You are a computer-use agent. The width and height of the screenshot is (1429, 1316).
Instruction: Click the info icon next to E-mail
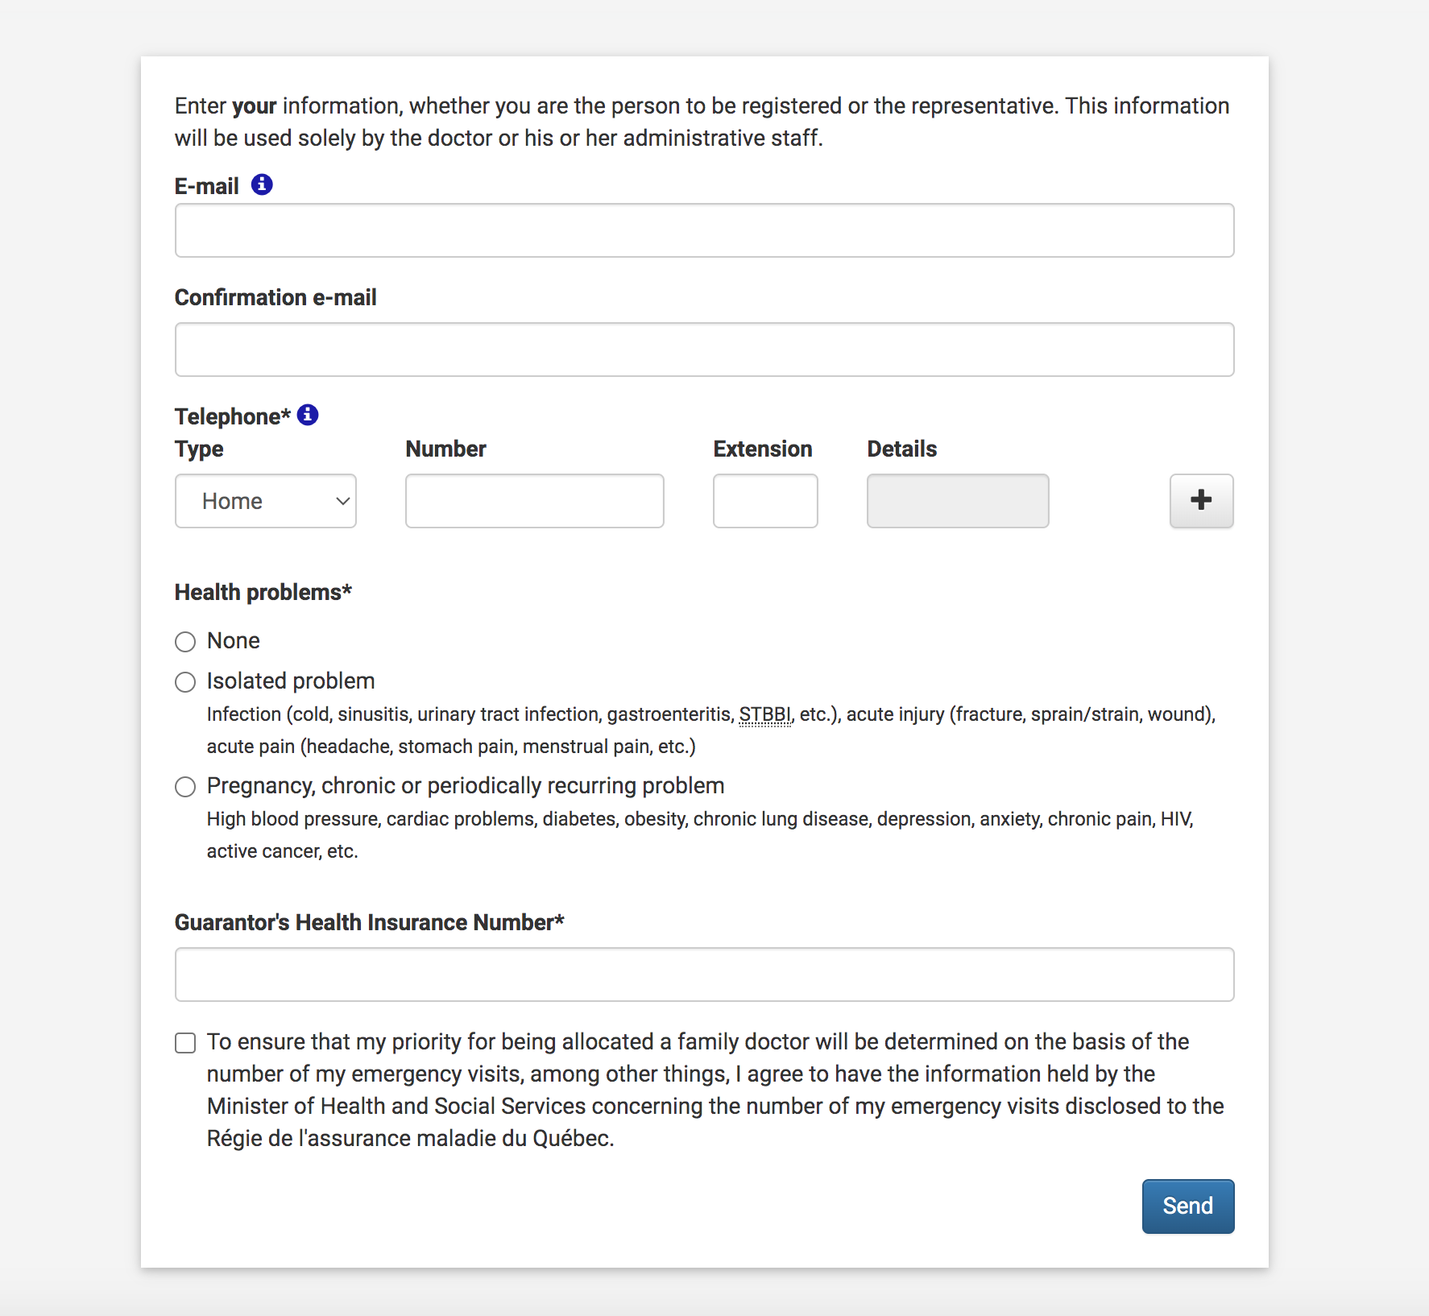point(262,184)
